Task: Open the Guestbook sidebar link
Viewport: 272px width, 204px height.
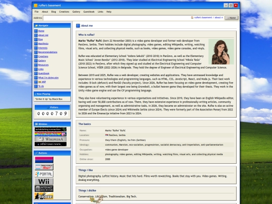Action: click(x=44, y=74)
